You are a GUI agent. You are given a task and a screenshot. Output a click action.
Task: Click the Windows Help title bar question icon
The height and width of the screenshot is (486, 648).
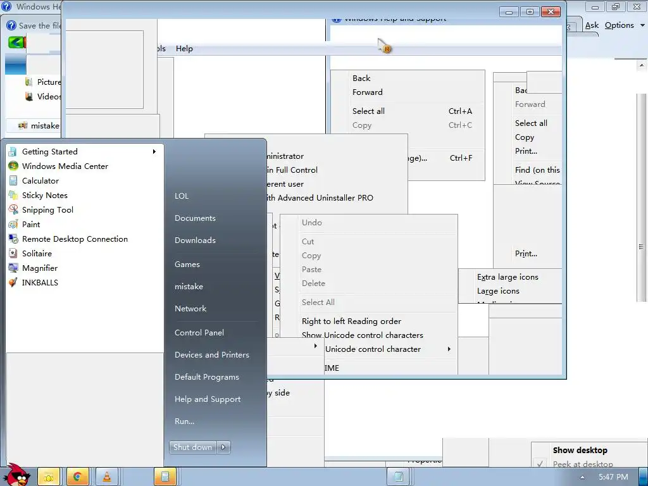(x=6, y=6)
